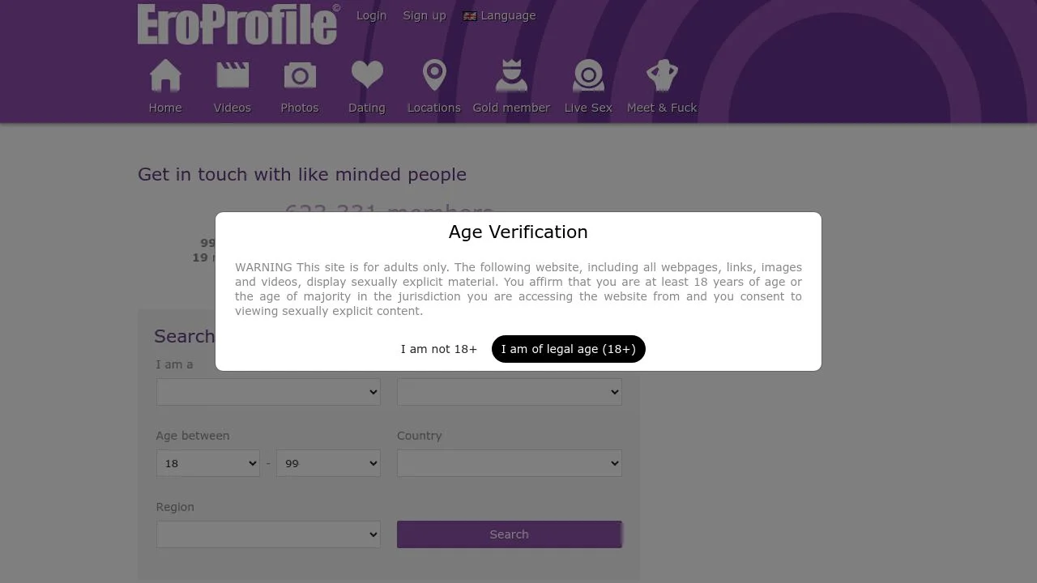This screenshot has width=1037, height=583.
Task: Click the Sign up link
Action: point(424,15)
